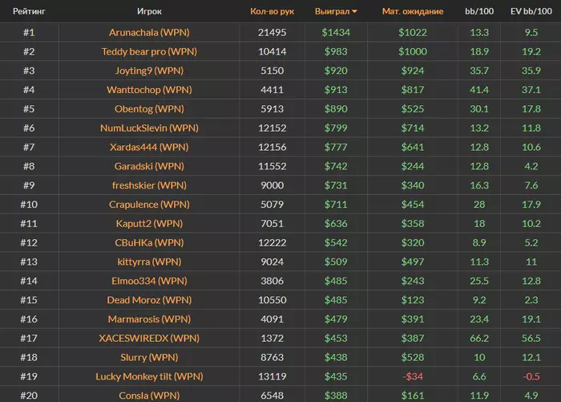Click the Joyting9 (WPN) player name
Screen dimensions: 561x402
[x=149, y=71]
